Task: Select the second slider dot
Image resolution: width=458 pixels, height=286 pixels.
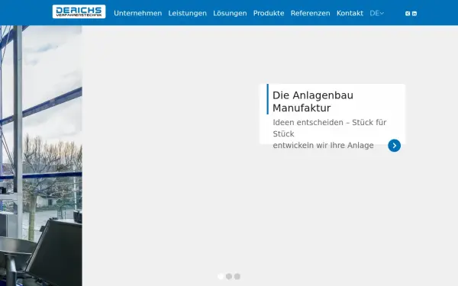Action: [229, 276]
